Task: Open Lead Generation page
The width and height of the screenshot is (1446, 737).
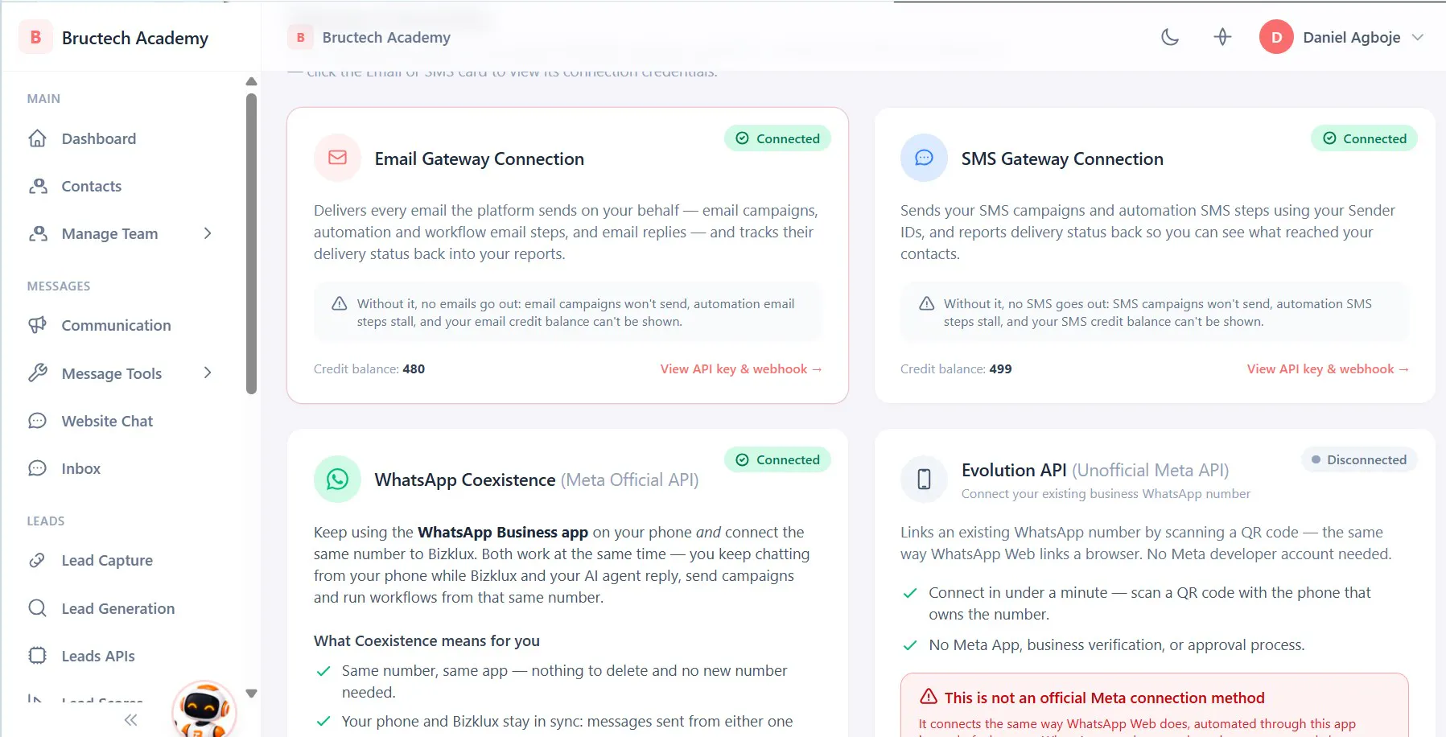Action: (118, 608)
